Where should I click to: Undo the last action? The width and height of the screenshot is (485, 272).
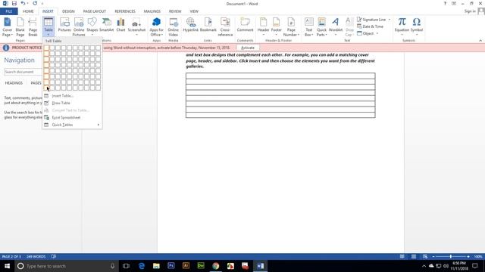pyautogui.click(x=23, y=3)
